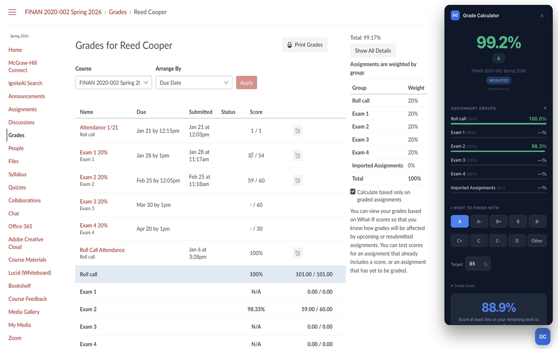Click the 88.9% required score value
Image resolution: width=558 pixels, height=349 pixels.
click(498, 308)
